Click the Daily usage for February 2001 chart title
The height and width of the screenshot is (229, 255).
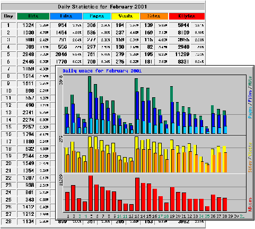click(x=102, y=71)
